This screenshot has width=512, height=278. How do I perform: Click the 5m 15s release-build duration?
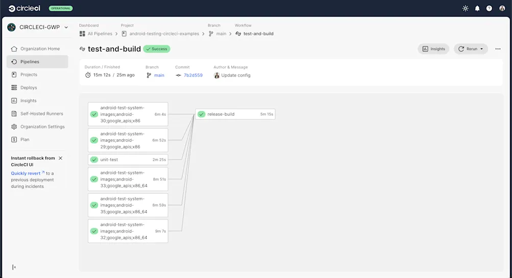[266, 114]
